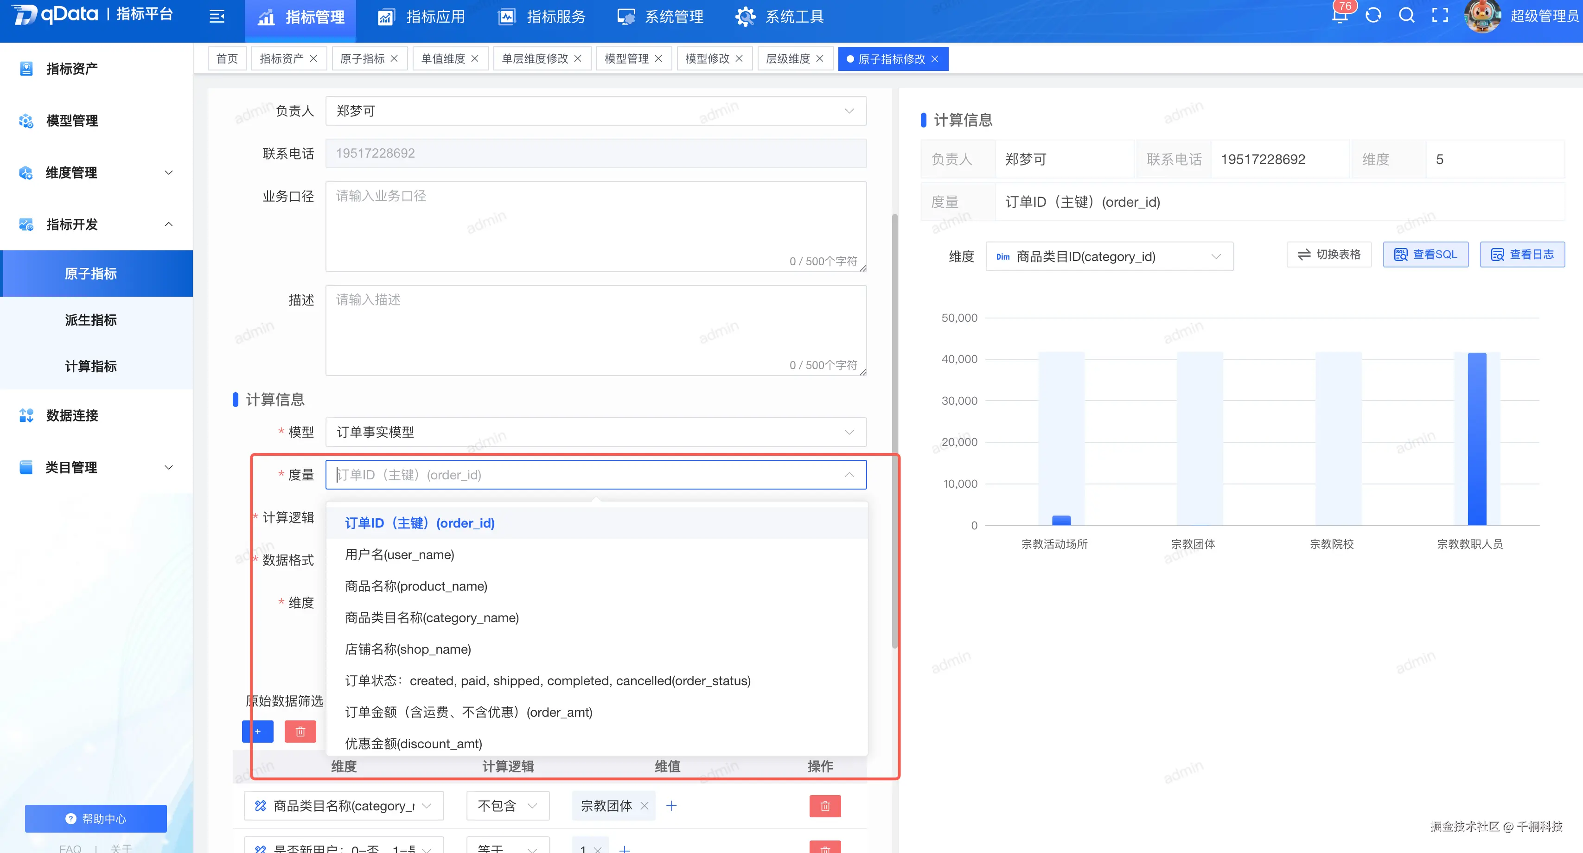Click the refresh icon in header
The image size is (1583, 853).
[x=1373, y=15]
